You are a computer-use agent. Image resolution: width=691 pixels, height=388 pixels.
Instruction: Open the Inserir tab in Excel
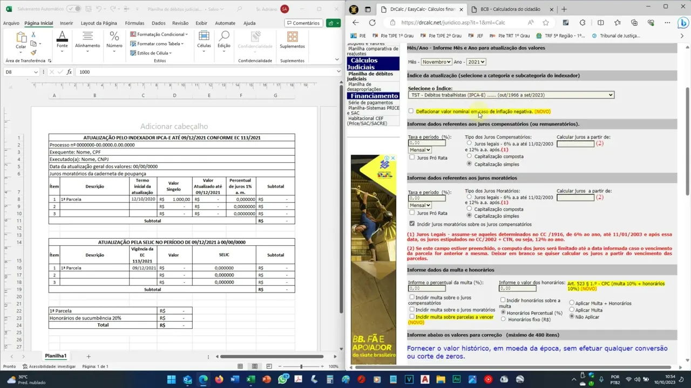click(x=66, y=23)
